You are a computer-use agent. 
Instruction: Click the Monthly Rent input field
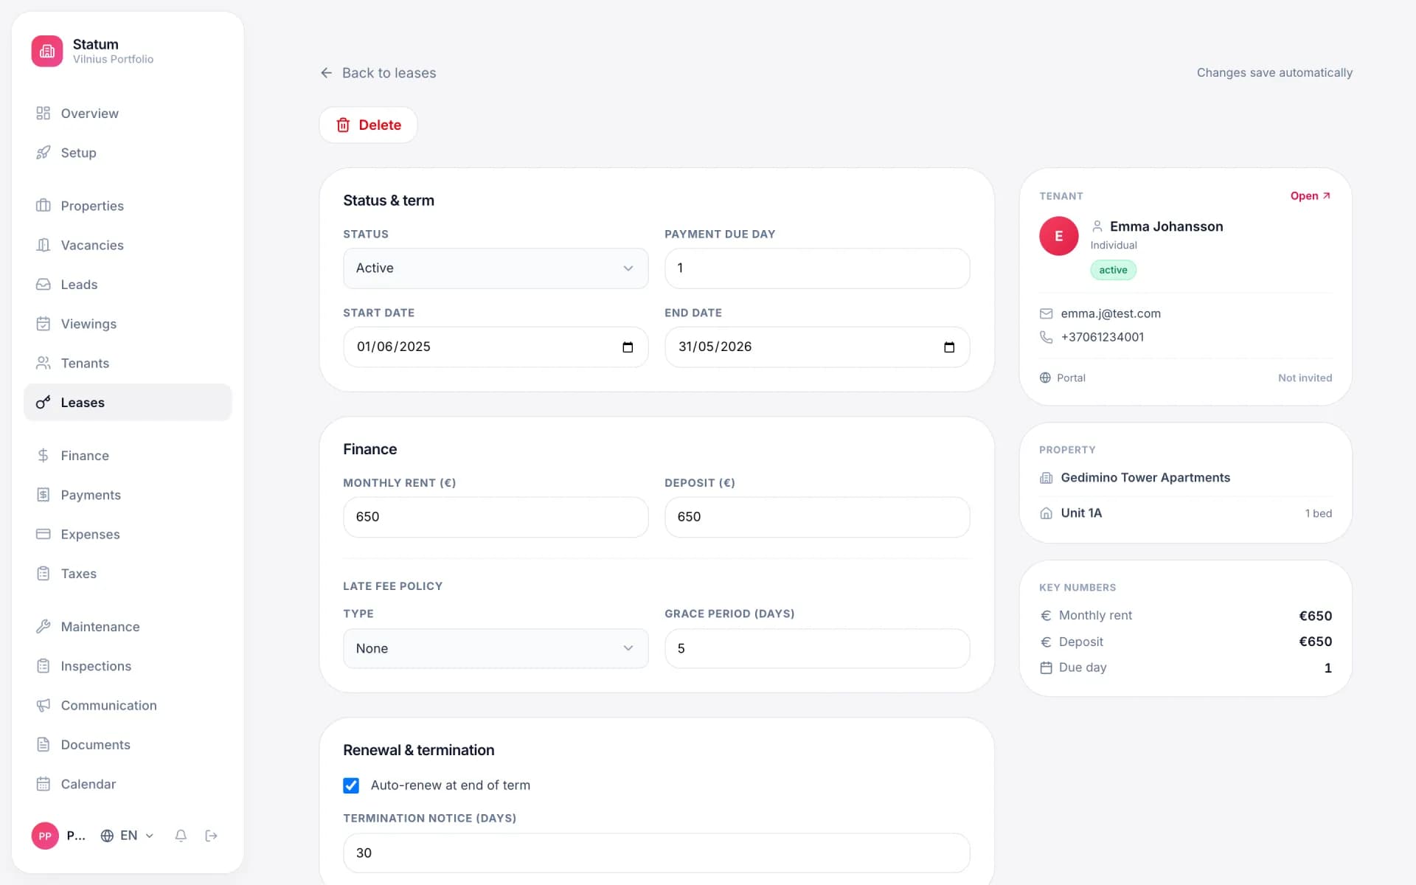click(496, 517)
